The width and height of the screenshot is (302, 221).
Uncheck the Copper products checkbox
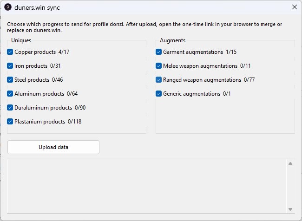pos(10,52)
